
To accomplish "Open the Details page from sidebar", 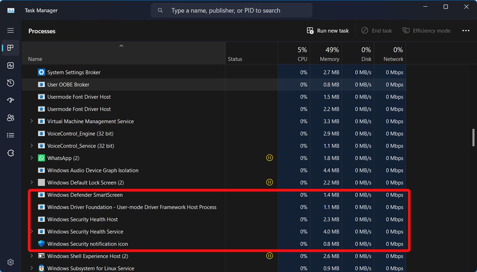I will point(10,135).
